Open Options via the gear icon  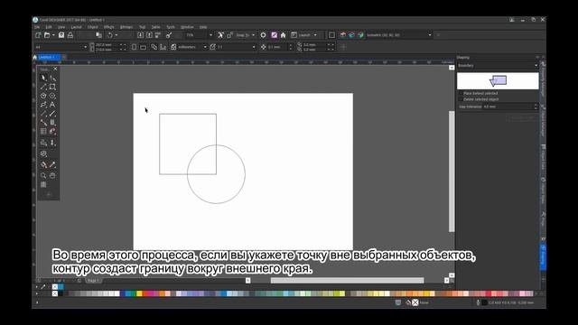pyautogui.click(x=263, y=35)
